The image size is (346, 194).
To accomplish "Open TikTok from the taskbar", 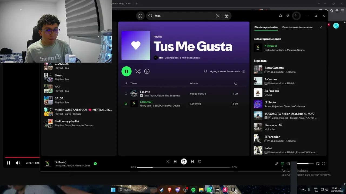I will (225, 190).
